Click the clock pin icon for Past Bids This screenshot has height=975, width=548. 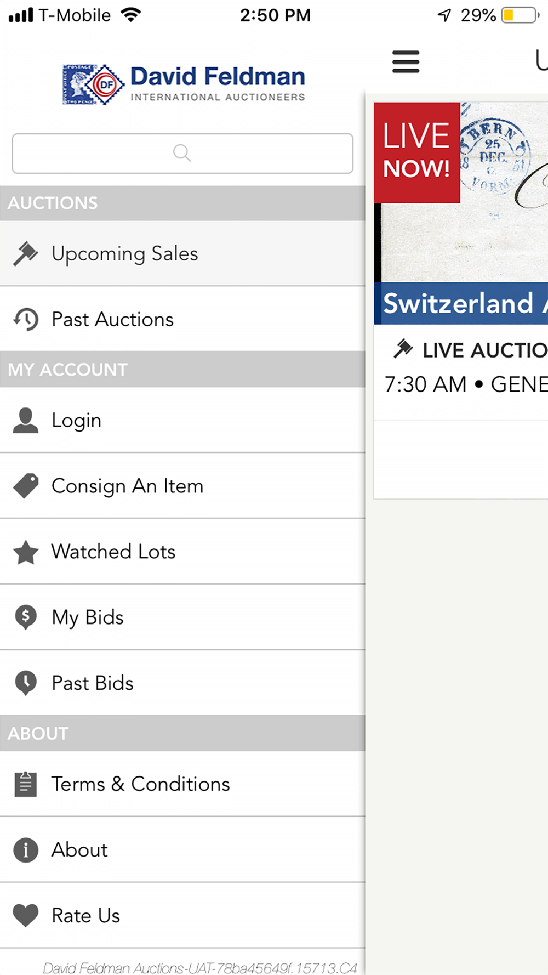[26, 683]
